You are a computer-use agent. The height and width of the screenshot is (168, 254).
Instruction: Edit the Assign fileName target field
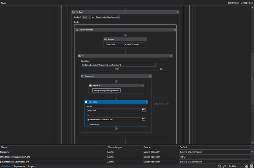(115, 44)
